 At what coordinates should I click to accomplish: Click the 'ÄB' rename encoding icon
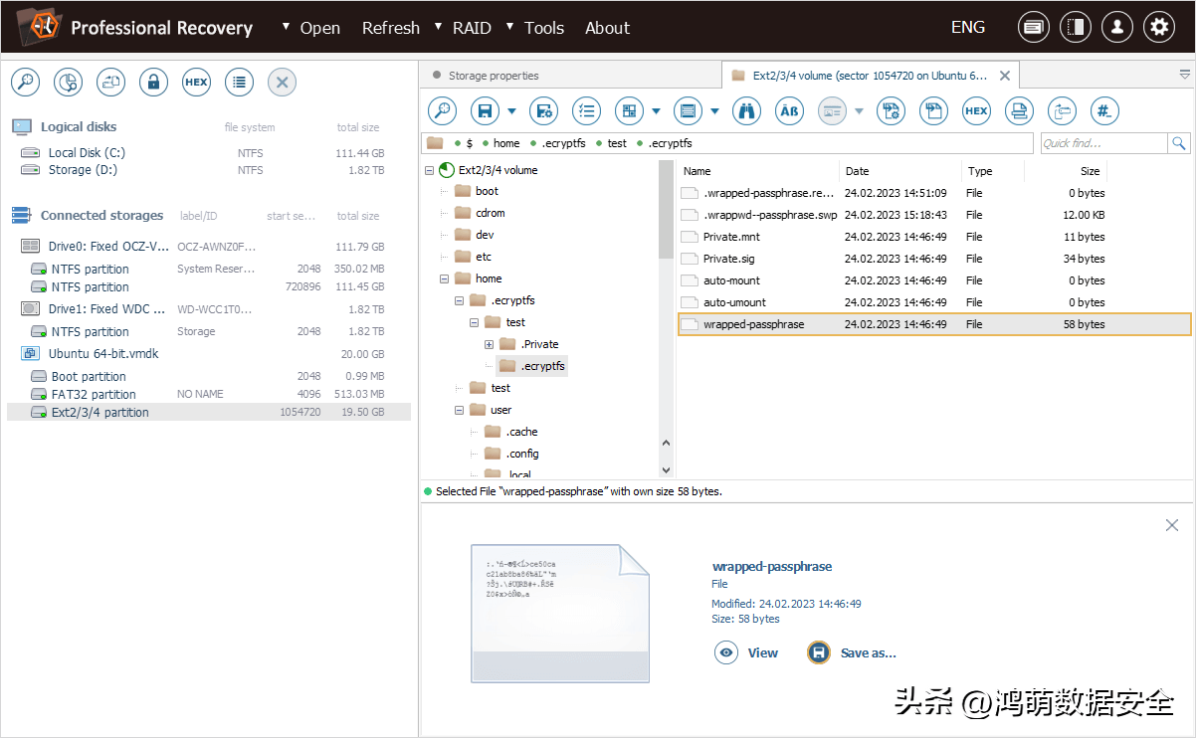[x=789, y=110]
